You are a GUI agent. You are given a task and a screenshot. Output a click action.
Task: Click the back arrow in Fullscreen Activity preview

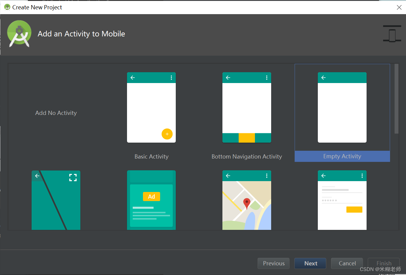pos(37,176)
